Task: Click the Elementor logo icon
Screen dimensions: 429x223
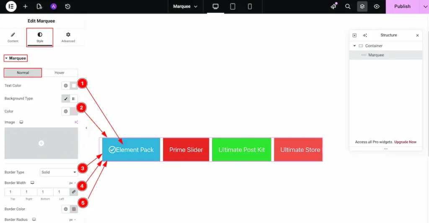Action: click(x=11, y=6)
